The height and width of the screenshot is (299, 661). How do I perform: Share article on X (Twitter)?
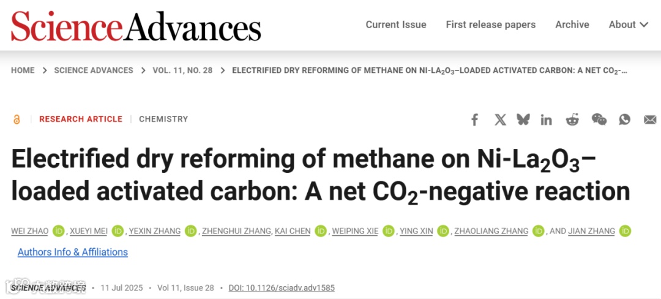click(x=500, y=119)
